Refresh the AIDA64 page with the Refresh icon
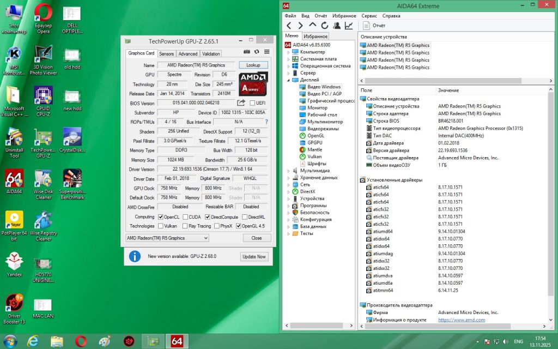Viewport: 558px width, 349px height. click(325, 26)
